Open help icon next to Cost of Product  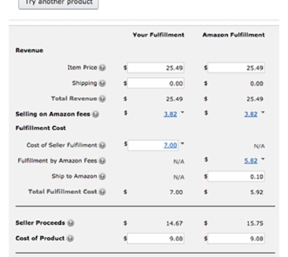(70, 238)
